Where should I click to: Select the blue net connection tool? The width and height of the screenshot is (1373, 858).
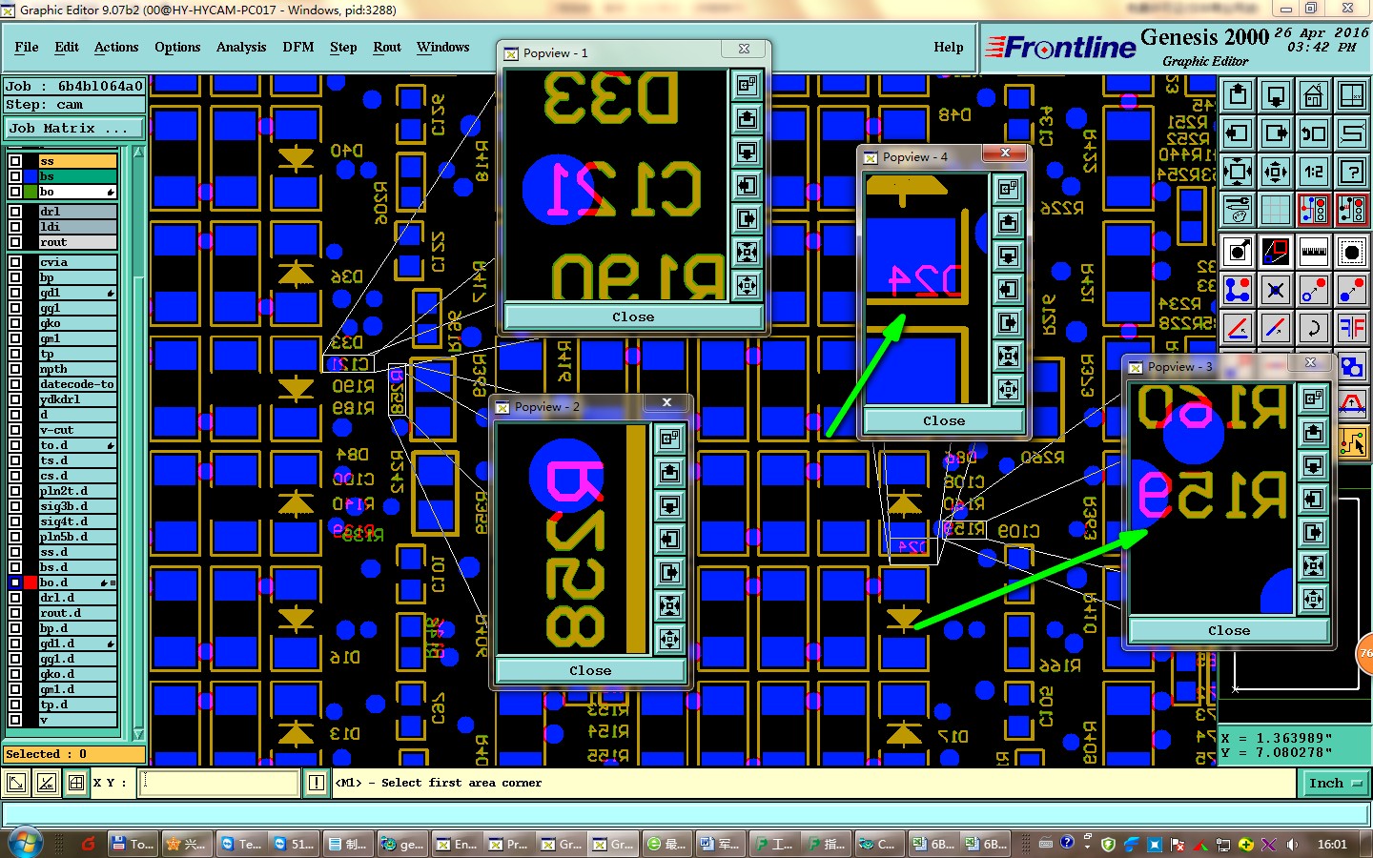click(x=1238, y=290)
